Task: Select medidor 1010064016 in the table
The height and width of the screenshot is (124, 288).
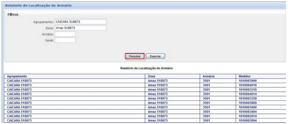Action: (x=248, y=85)
